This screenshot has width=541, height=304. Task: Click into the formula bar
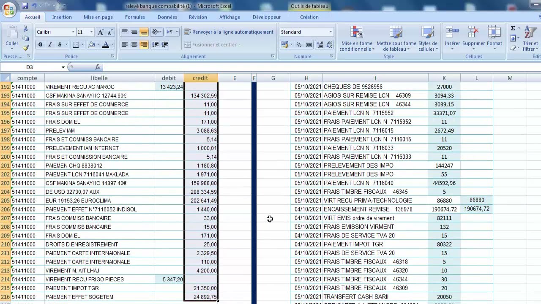tap(321, 67)
